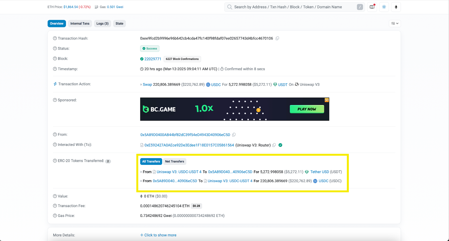Open the Logs (3) tab
Image resolution: width=449 pixels, height=241 pixels.
[x=102, y=24]
